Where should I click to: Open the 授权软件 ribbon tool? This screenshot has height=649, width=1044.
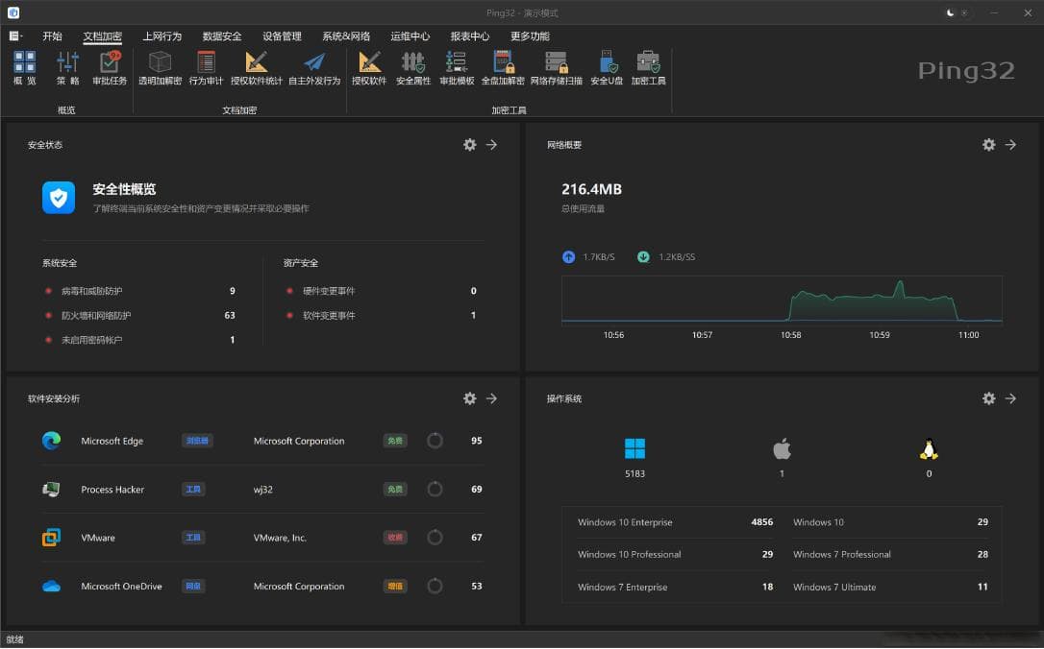point(369,68)
